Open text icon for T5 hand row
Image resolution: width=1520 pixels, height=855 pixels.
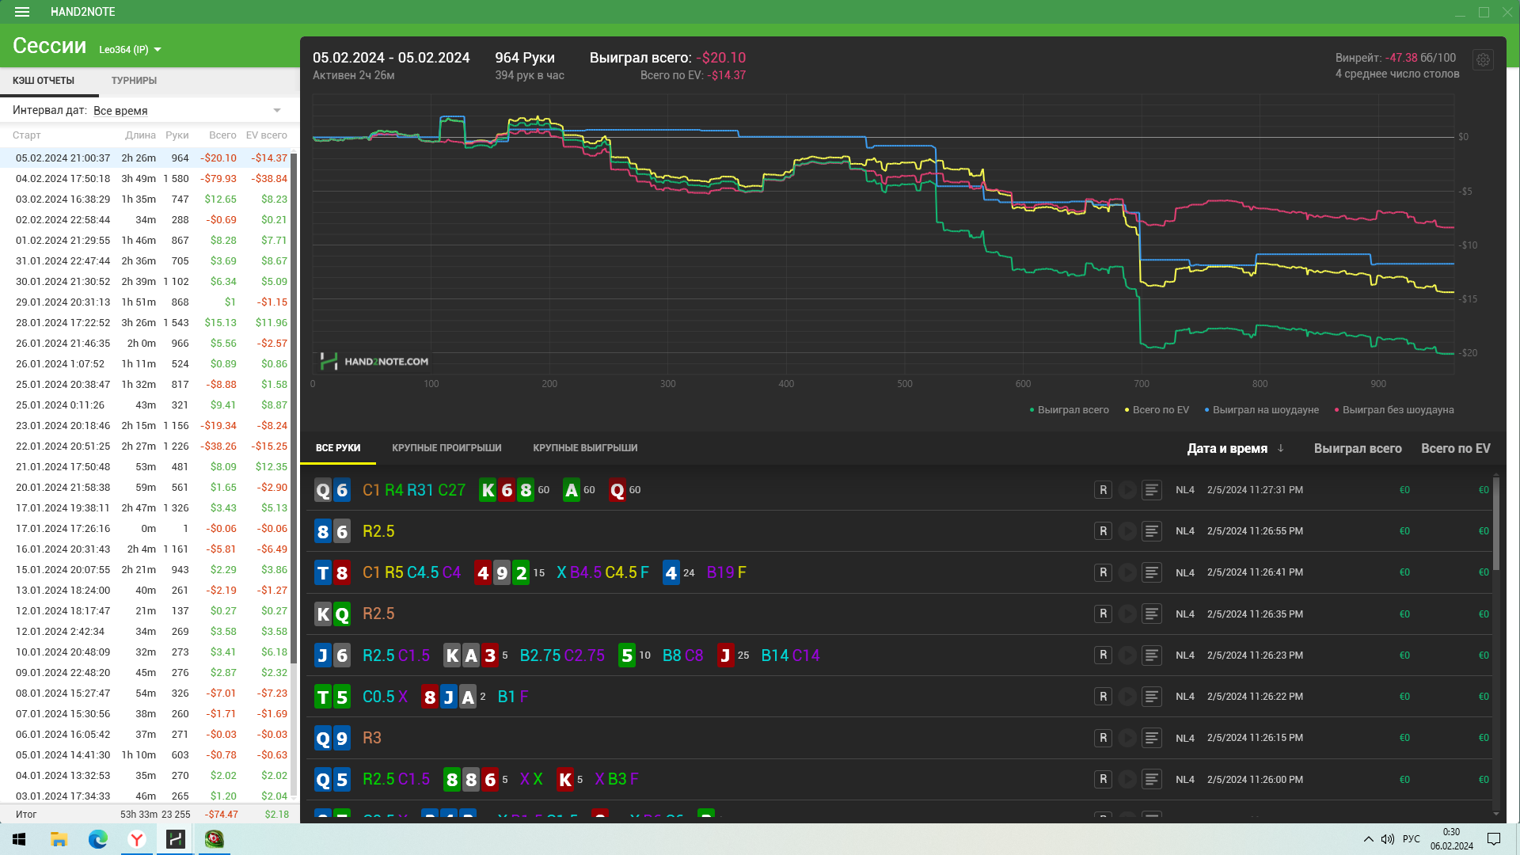[x=1152, y=697]
